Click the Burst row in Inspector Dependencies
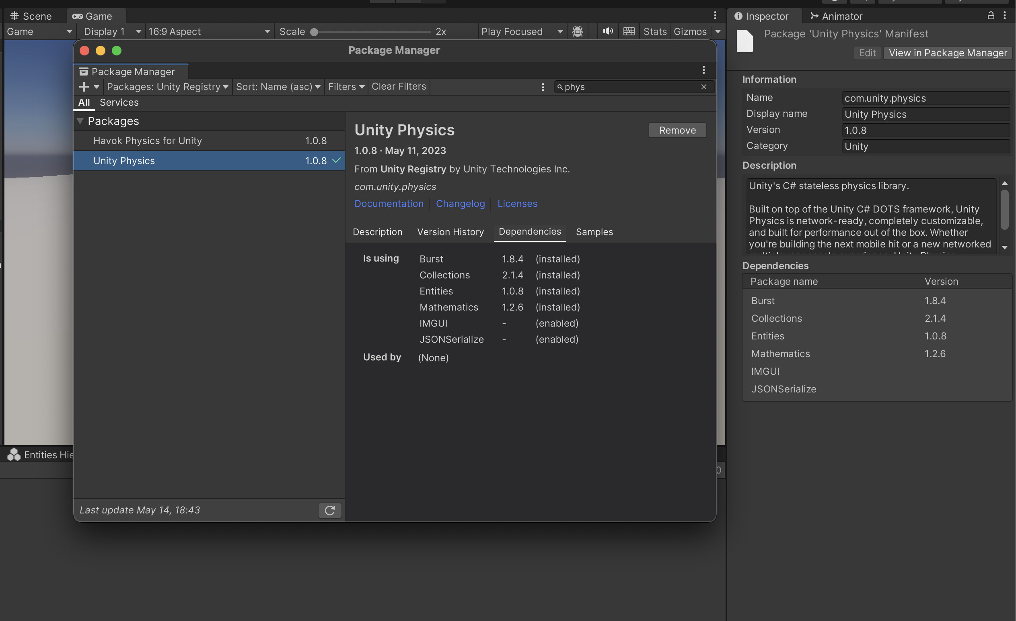Screen dimensions: 1016x621 (876, 300)
